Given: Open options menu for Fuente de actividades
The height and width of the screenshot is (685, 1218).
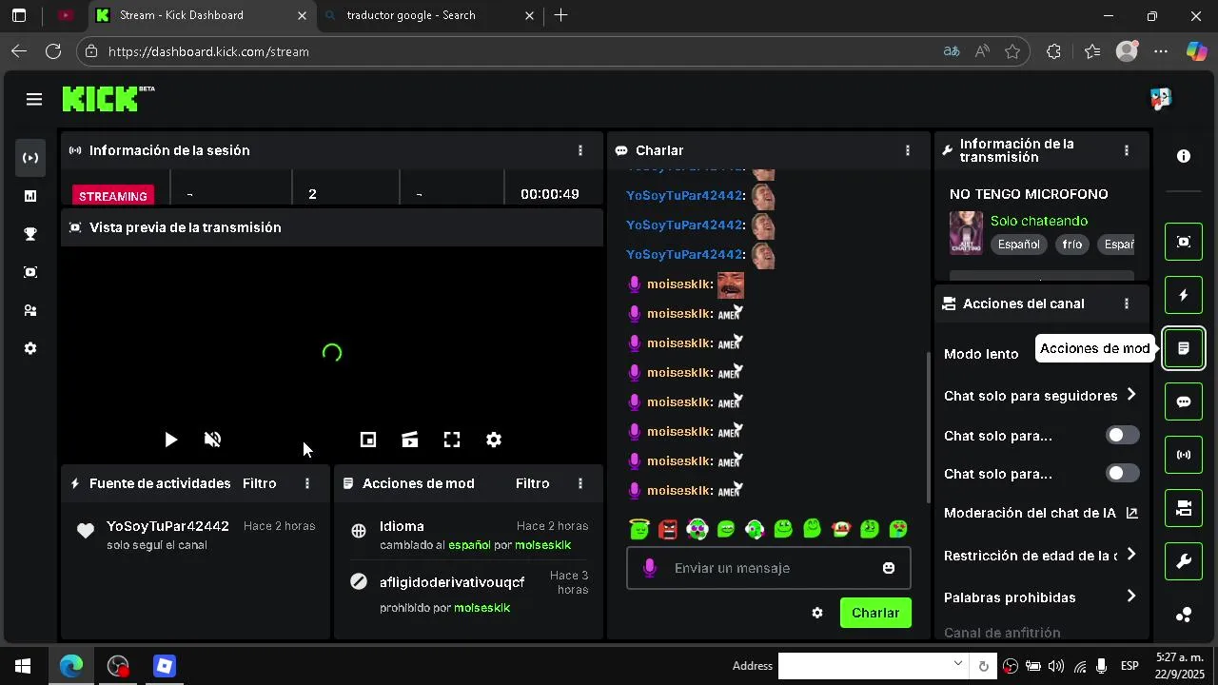Looking at the screenshot, I should click(x=307, y=483).
